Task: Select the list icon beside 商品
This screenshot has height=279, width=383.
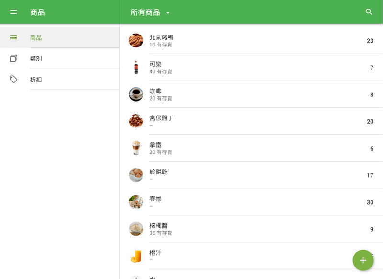Action: pyautogui.click(x=13, y=37)
